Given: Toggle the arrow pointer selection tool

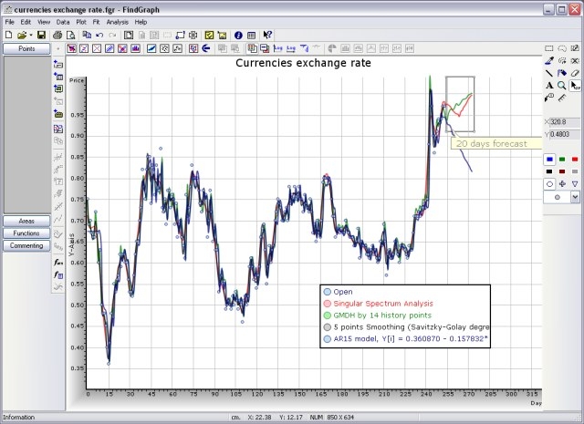Looking at the screenshot, I should (x=575, y=86).
